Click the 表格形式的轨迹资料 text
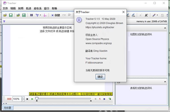This screenshot has width=170, height=112. coord(141,88)
